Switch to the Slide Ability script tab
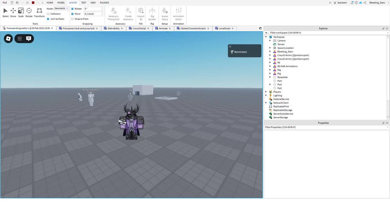This screenshot has width=390, height=205. coord(113,28)
